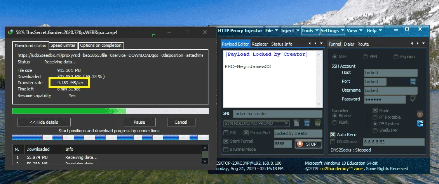This screenshot has width=439, height=184.
Task: Switch to the Replacer tab
Action: tap(260, 44)
